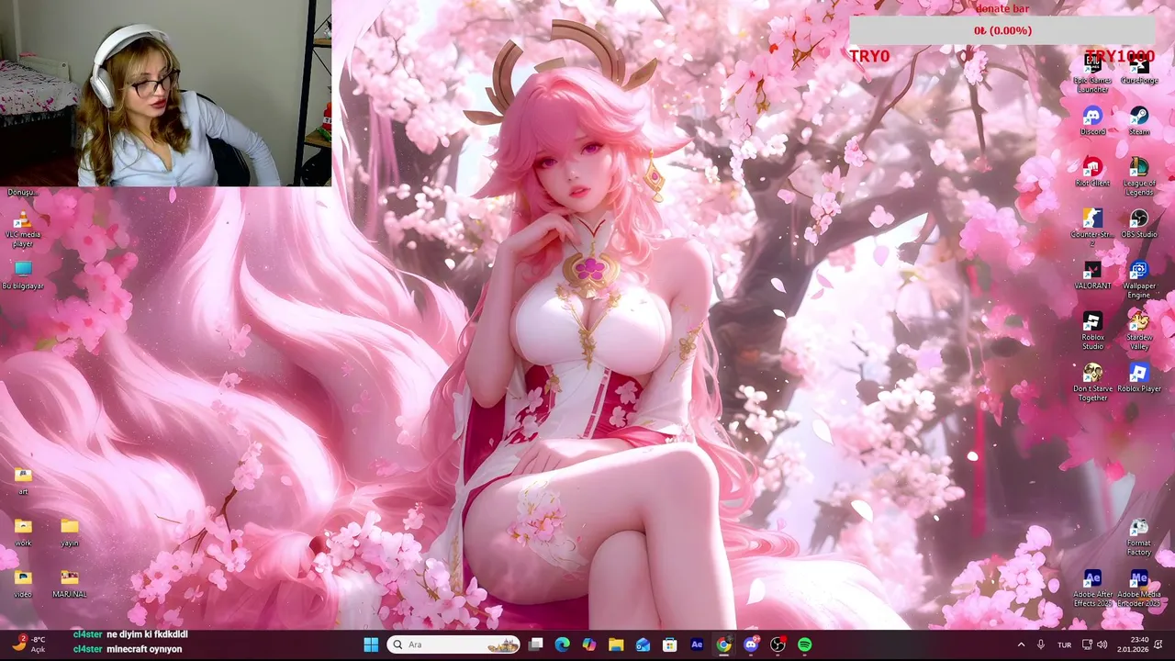This screenshot has height=661, width=1175.
Task: Select the work folder on desktop
Action: click(23, 532)
